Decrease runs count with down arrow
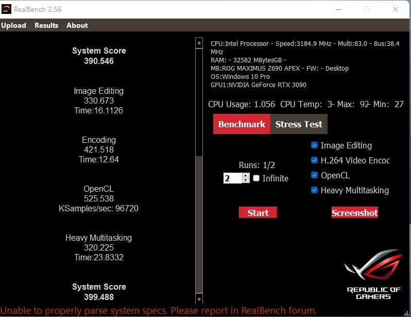 246,180
